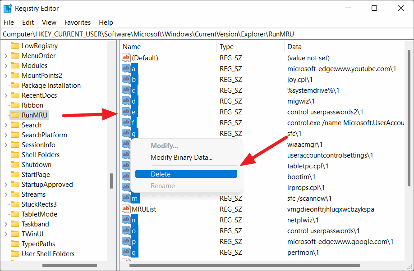Click the ab icon next to value "n"
Viewport: 414px width, 271px height.
pos(126,220)
